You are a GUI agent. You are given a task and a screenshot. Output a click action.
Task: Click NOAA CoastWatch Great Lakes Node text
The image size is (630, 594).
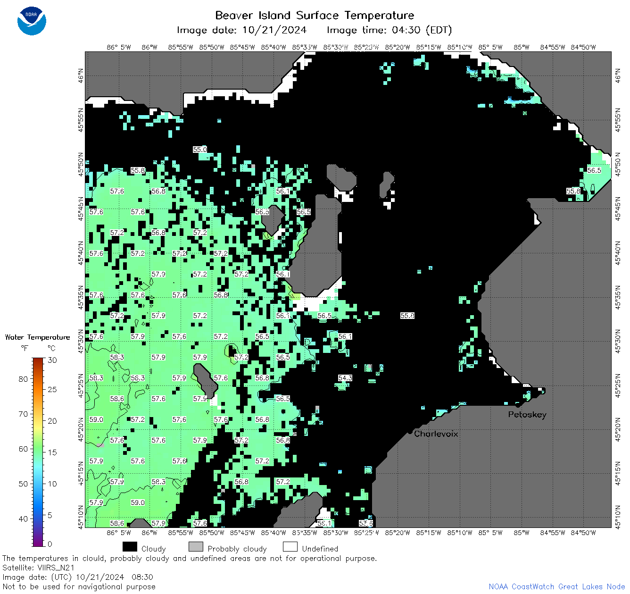557,587
